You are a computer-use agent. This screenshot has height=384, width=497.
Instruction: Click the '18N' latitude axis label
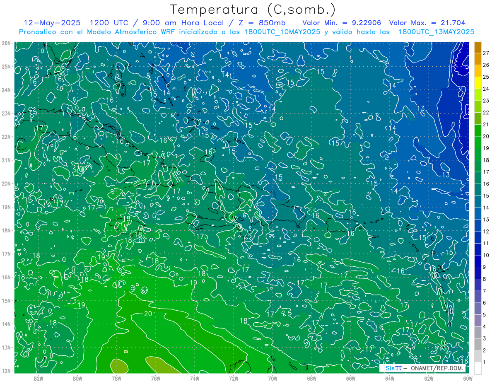6,230
